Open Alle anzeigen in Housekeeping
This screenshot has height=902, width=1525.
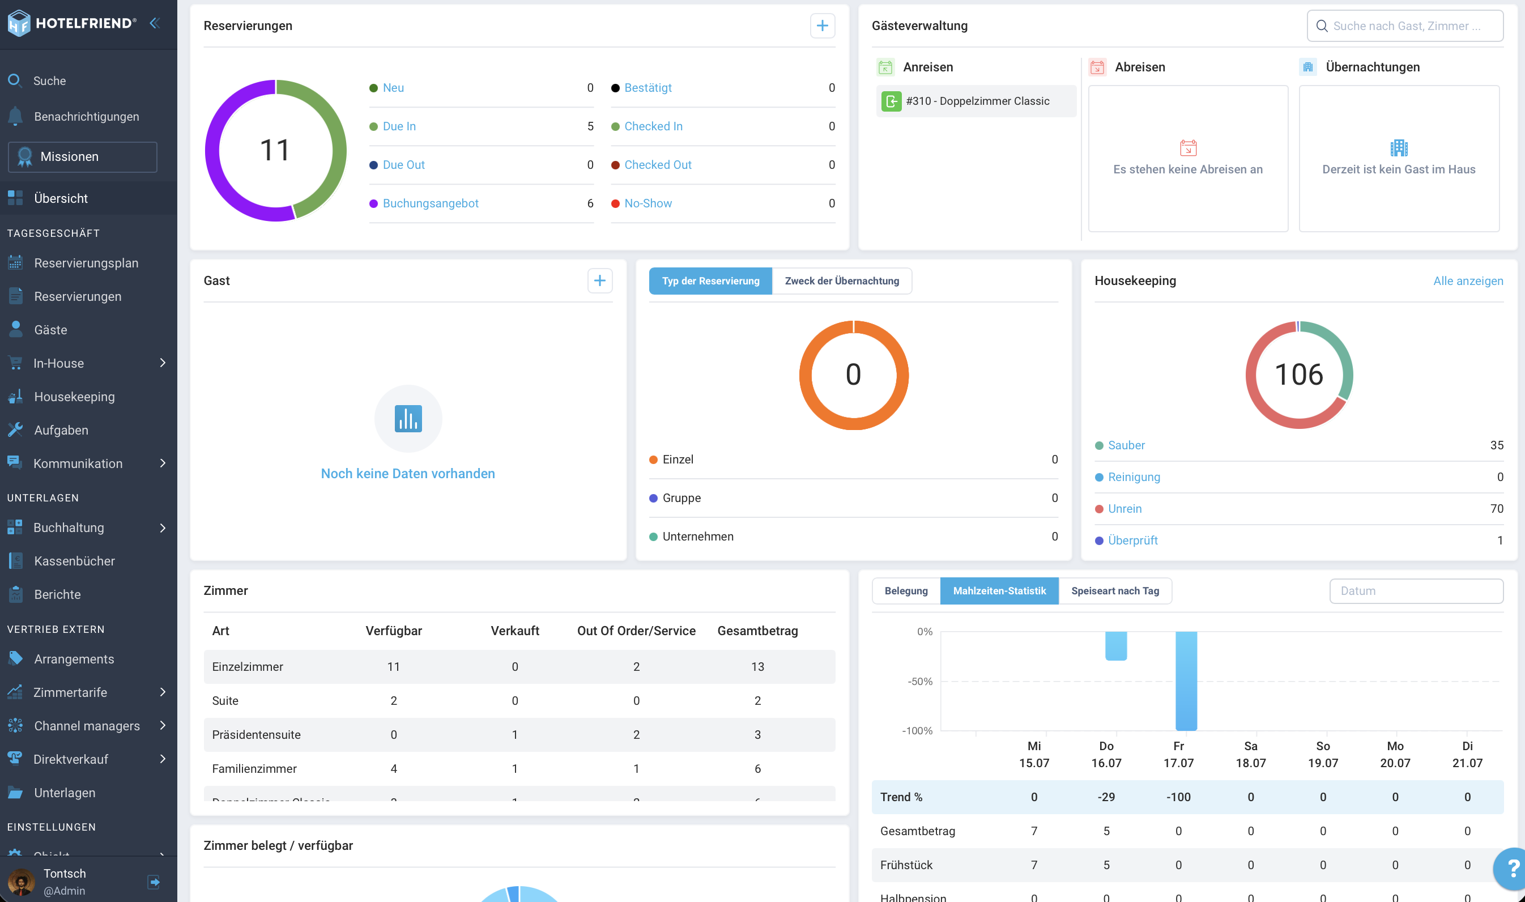coord(1468,281)
